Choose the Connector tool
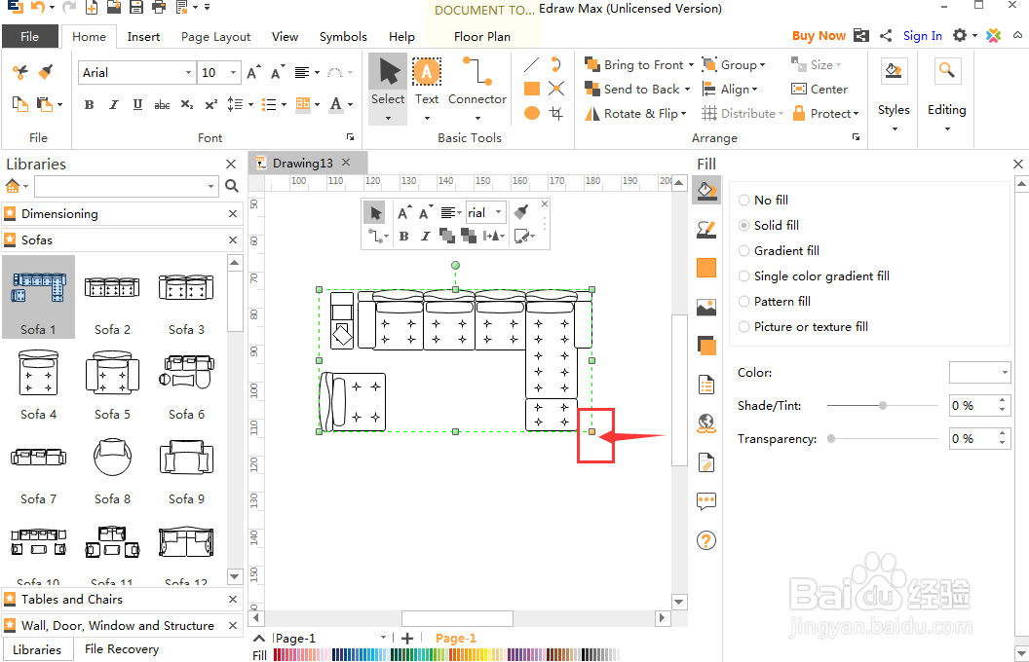 pyautogui.click(x=477, y=81)
